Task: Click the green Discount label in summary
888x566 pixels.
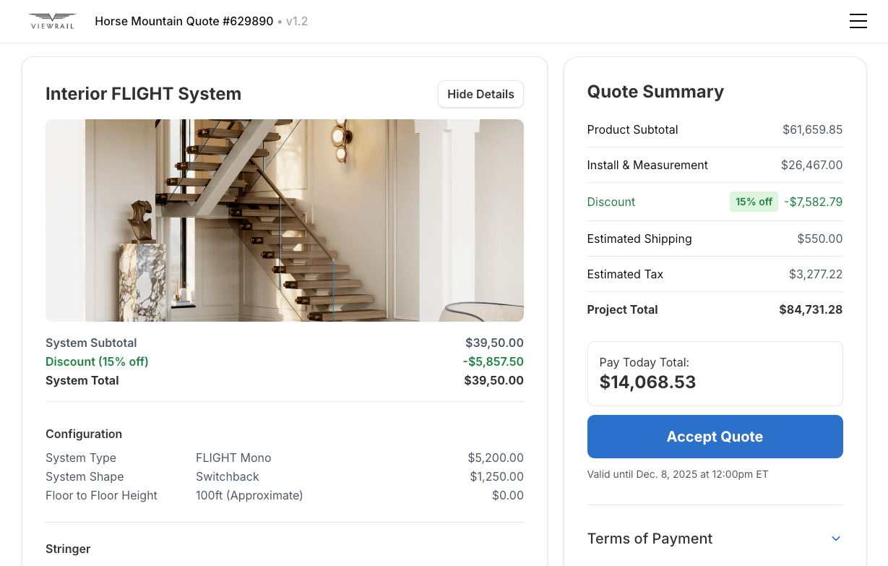Action: (x=611, y=202)
